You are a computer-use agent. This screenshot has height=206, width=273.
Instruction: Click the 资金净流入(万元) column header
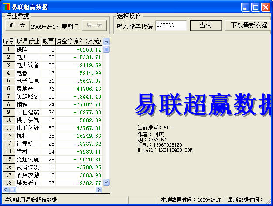click(79, 41)
